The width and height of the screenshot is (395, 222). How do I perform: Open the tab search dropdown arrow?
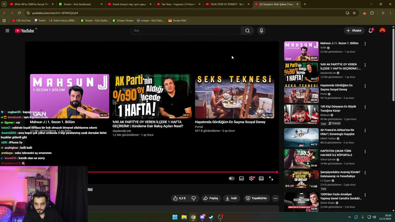(x=4, y=4)
